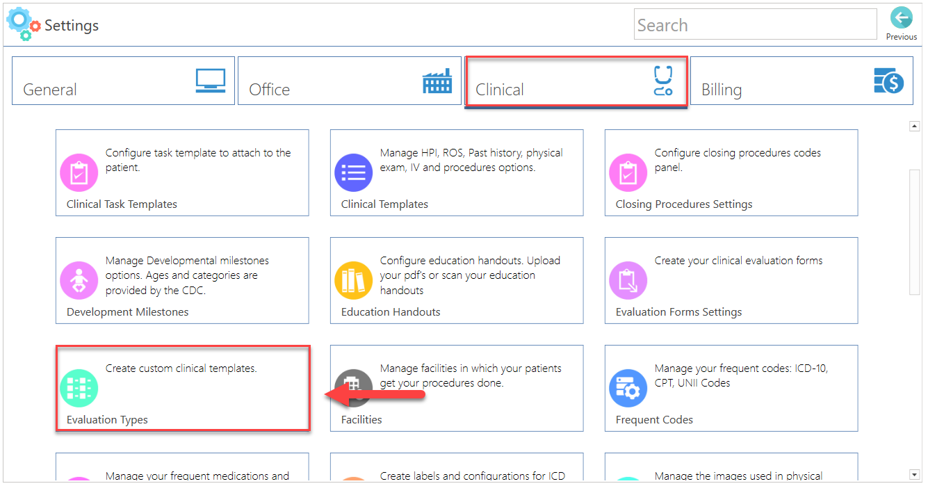Click the General tab monitor icon
The height and width of the screenshot is (486, 928).
coord(211,81)
